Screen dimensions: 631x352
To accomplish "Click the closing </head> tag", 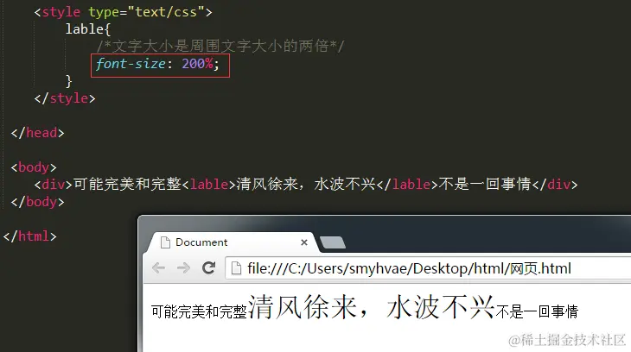I will click(x=37, y=133).
